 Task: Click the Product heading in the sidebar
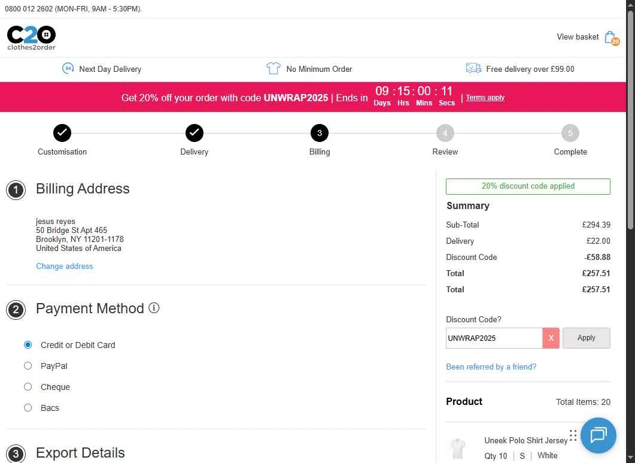pos(464,401)
